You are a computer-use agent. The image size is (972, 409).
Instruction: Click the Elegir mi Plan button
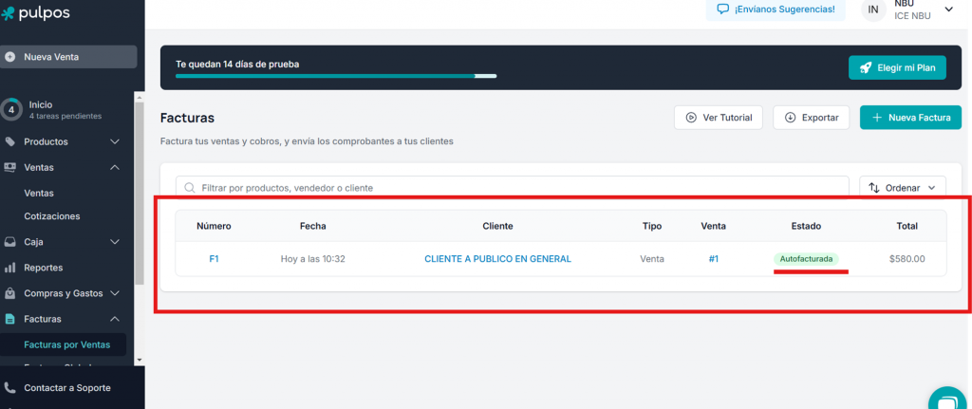[897, 68]
